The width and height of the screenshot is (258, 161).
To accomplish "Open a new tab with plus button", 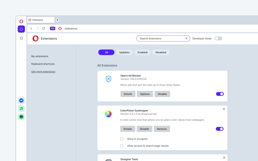I will (57, 20).
